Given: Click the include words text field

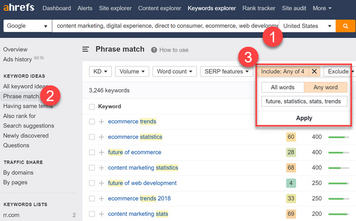Looking at the screenshot, I should tap(304, 102).
